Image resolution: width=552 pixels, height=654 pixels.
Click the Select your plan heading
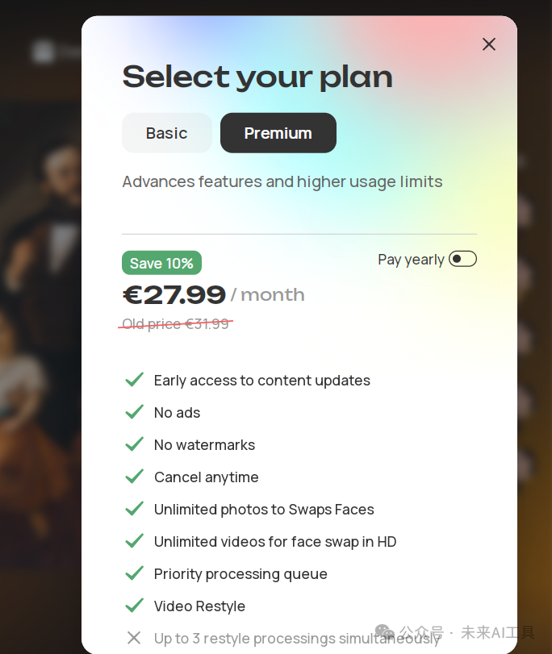click(x=257, y=77)
